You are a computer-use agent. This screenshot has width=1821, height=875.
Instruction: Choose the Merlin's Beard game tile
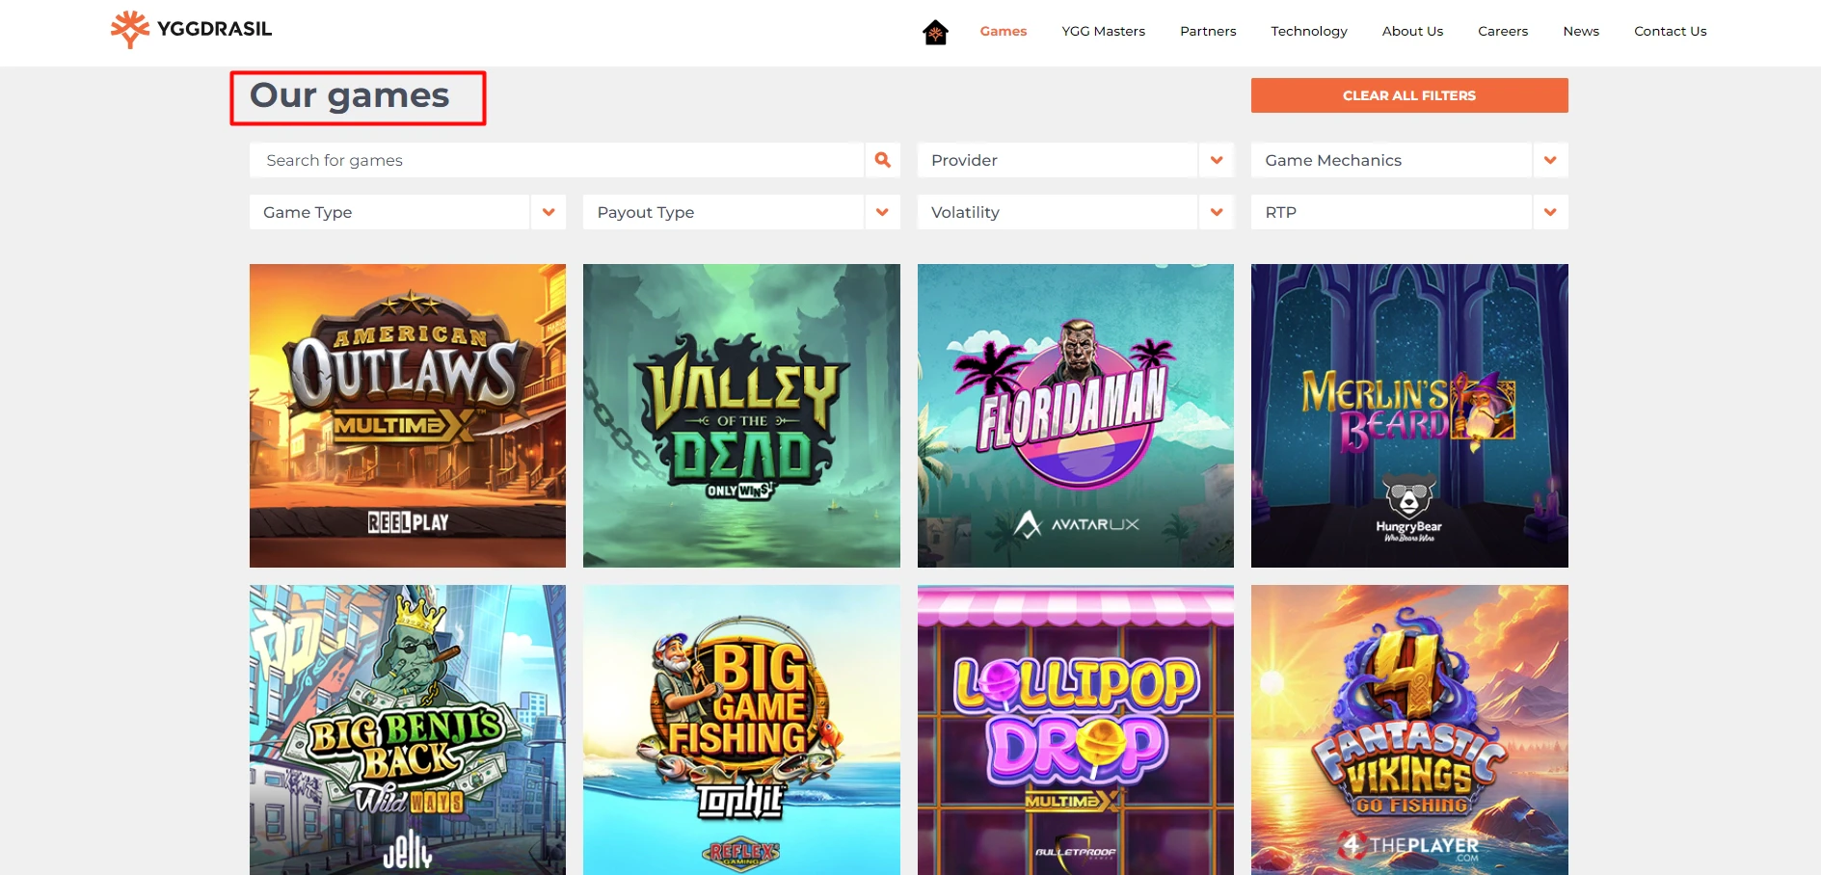[1409, 415]
